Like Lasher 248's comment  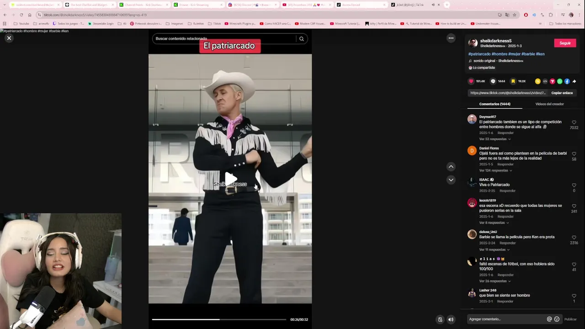coord(574,296)
